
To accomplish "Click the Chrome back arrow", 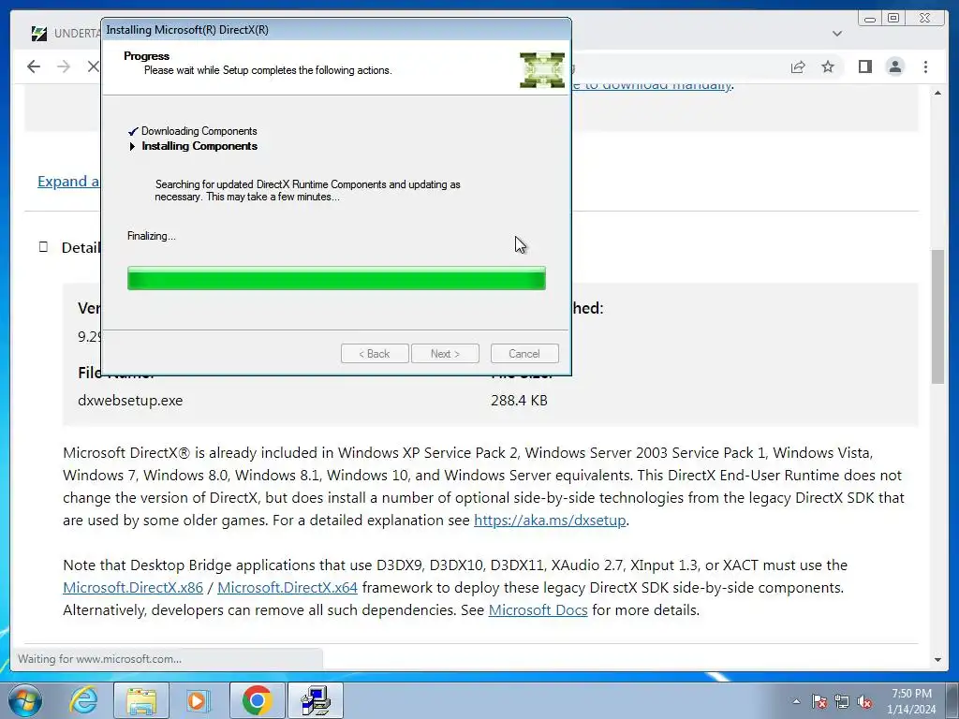I will coord(34,66).
